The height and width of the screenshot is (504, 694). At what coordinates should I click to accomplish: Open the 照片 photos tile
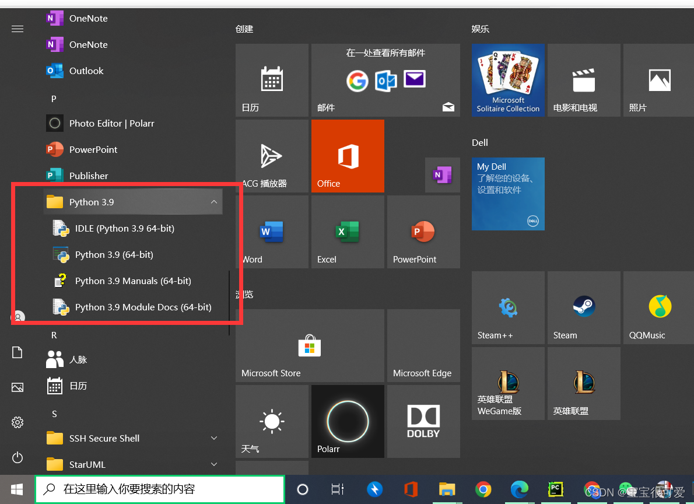[658, 80]
